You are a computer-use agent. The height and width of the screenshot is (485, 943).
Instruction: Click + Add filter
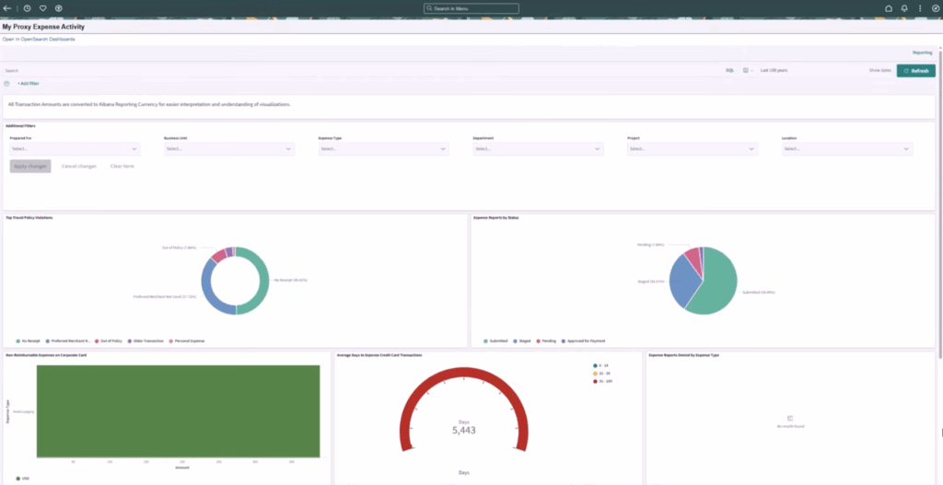pyautogui.click(x=28, y=84)
